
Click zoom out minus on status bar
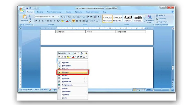(x=153, y=90)
